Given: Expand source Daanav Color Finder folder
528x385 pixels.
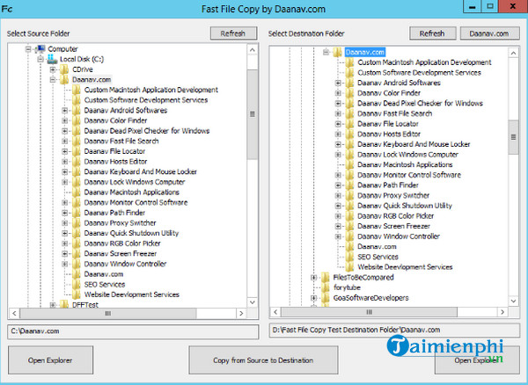Looking at the screenshot, I should coord(65,120).
